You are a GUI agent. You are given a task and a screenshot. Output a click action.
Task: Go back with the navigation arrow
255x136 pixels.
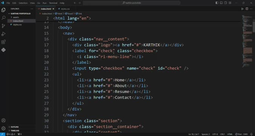pos(75,3)
